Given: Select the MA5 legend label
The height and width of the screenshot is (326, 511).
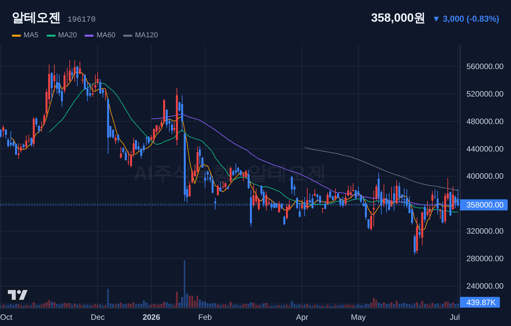Looking at the screenshot, I should click(x=31, y=35).
